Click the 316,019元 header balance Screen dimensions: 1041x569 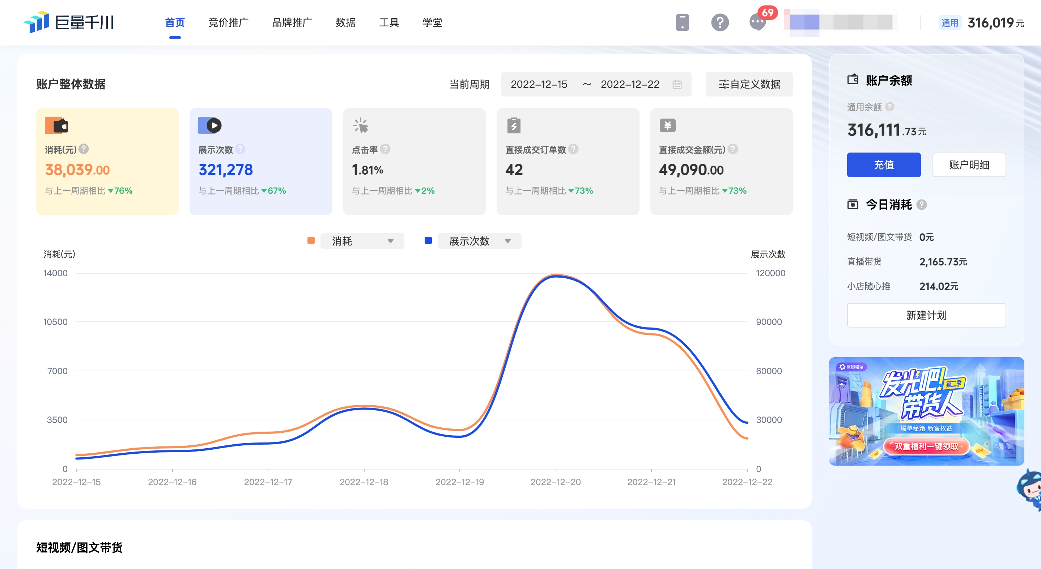[x=996, y=23]
